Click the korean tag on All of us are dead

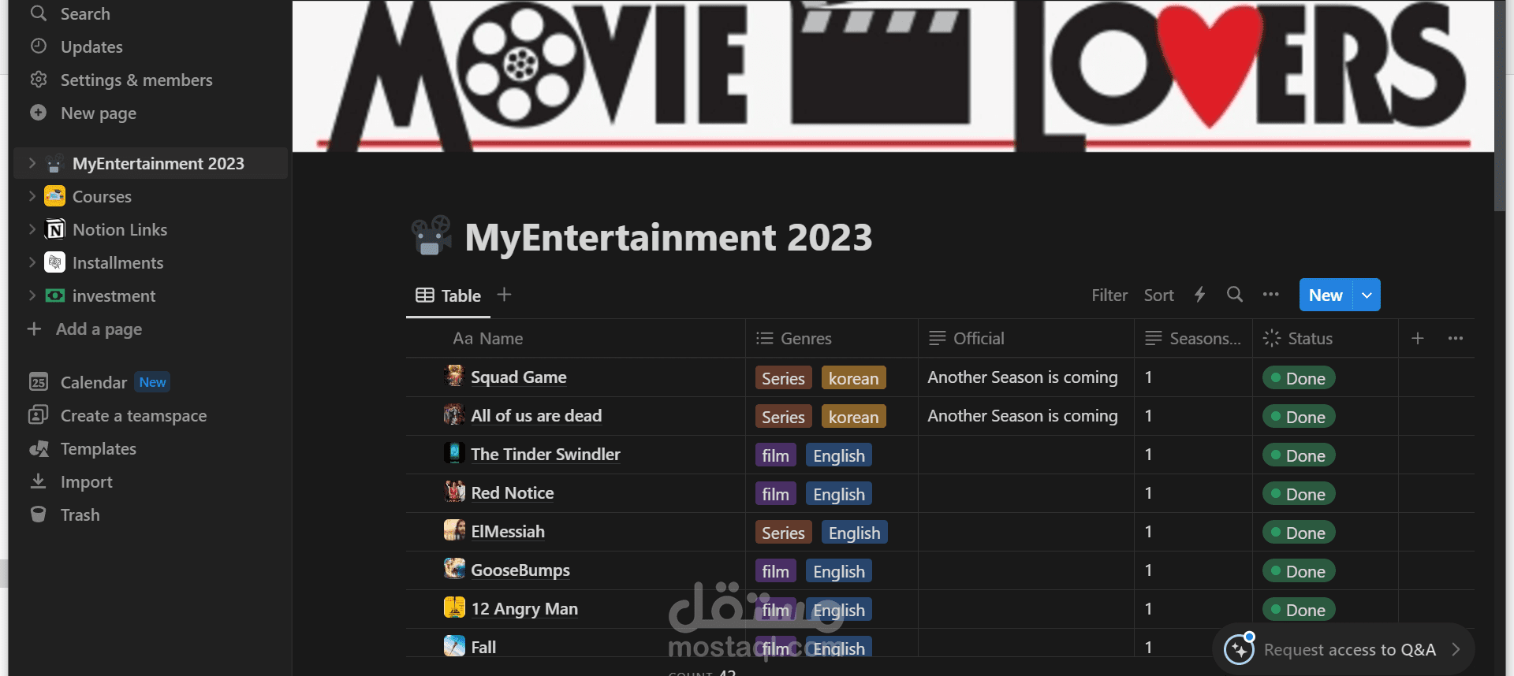[853, 417]
